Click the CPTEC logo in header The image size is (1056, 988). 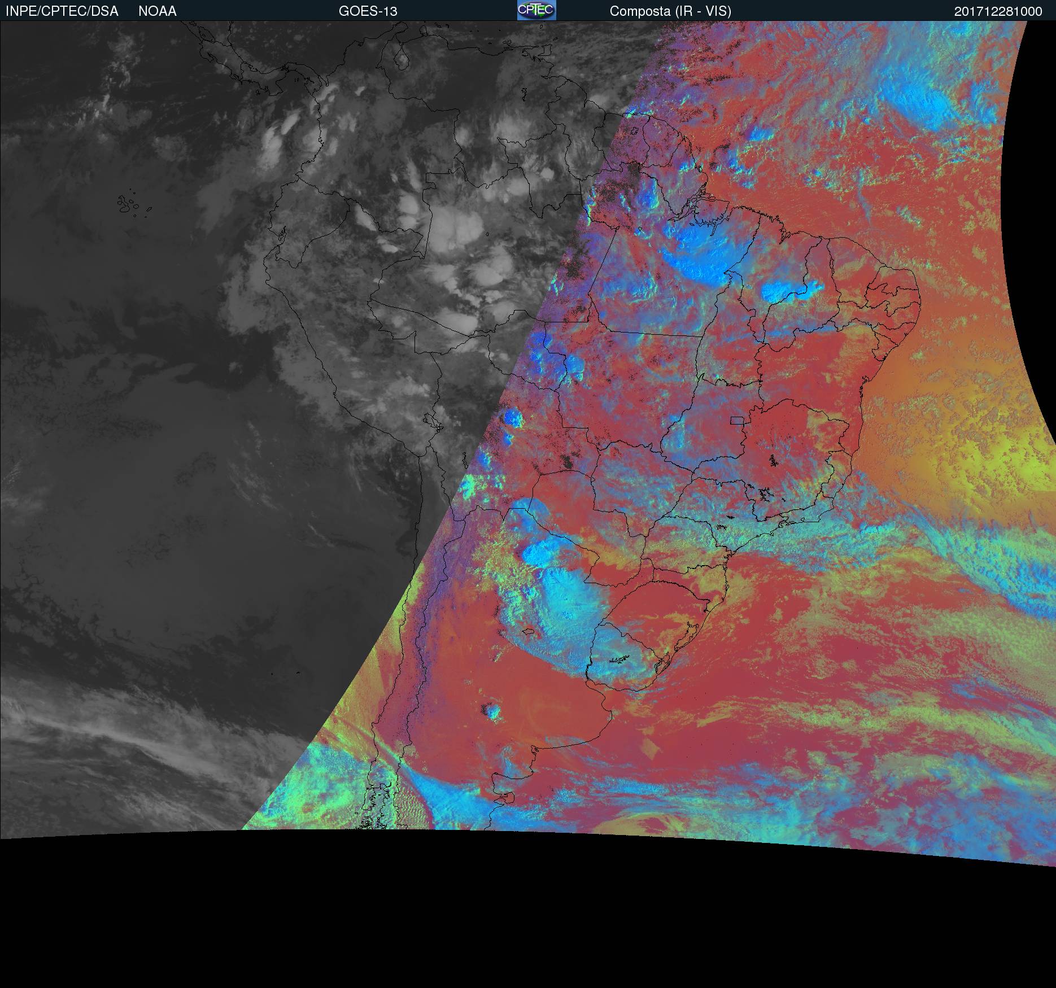[536, 10]
